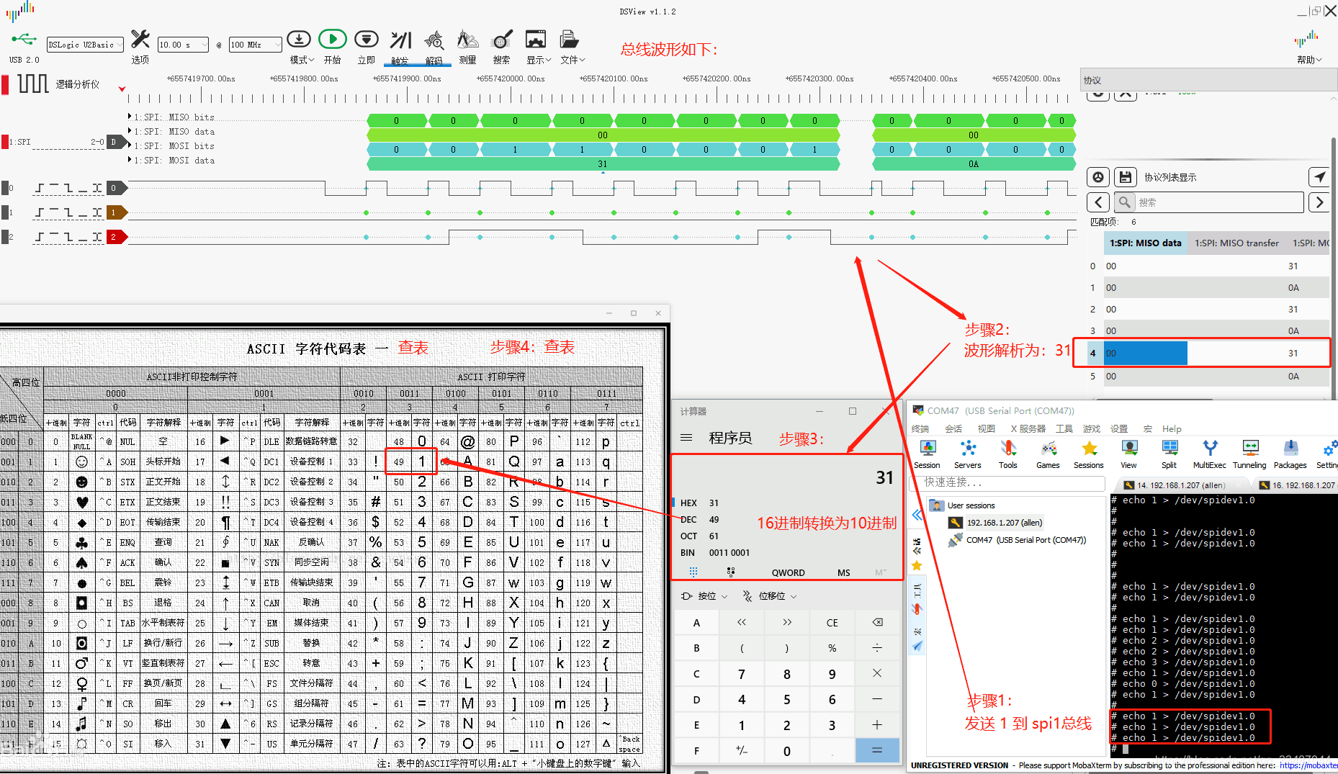Select BIN base in calculator
Viewport: 1338px width, 774px height.
tap(688, 553)
